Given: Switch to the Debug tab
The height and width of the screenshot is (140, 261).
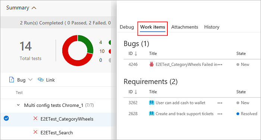Looking at the screenshot, I should (x=127, y=27).
